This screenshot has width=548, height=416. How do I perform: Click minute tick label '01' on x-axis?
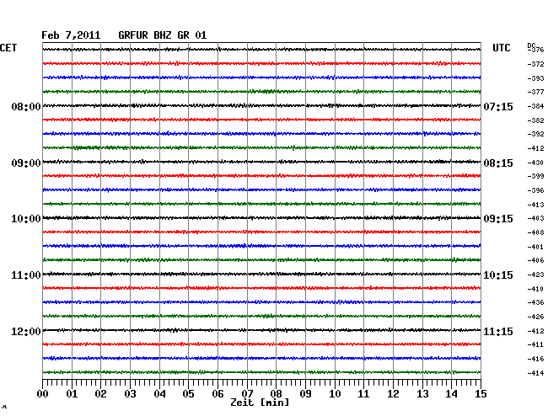(x=72, y=394)
